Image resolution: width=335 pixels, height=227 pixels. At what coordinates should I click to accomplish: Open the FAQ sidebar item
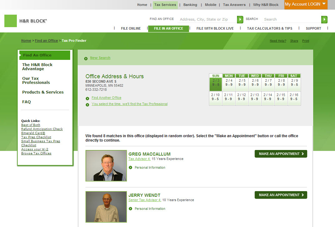pos(26,102)
